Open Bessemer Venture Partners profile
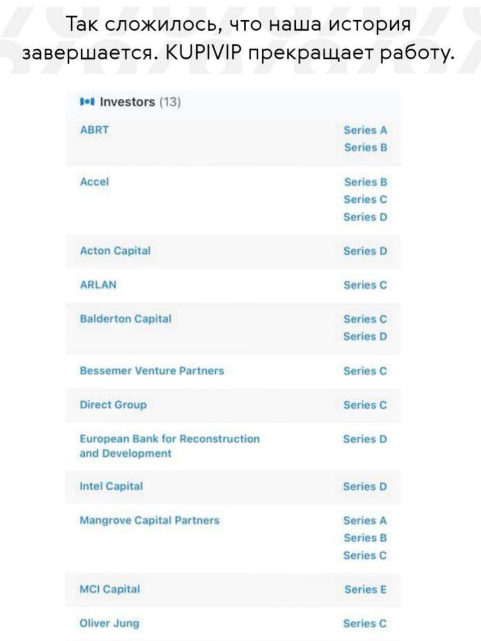The width and height of the screenshot is (481, 641). [x=152, y=371]
